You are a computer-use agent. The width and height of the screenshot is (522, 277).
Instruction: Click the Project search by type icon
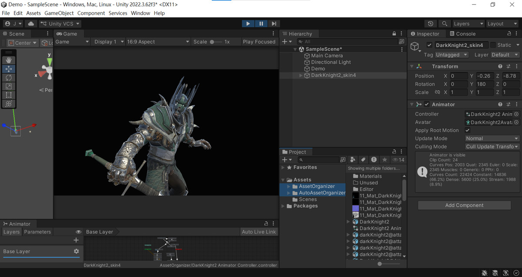click(x=353, y=160)
